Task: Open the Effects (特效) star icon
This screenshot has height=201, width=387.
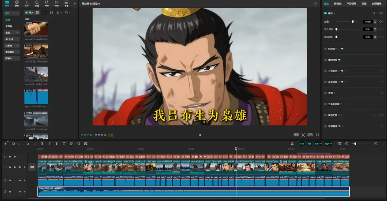Action: pyautogui.click(x=46, y=3)
